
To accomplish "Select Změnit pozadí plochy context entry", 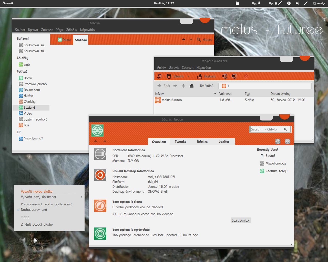I will pyautogui.click(x=37, y=224).
